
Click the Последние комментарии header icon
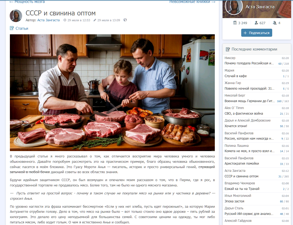coord(228,49)
